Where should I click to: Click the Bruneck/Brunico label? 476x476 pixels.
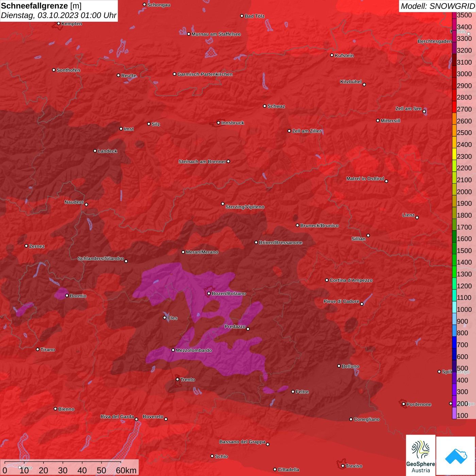319,225
